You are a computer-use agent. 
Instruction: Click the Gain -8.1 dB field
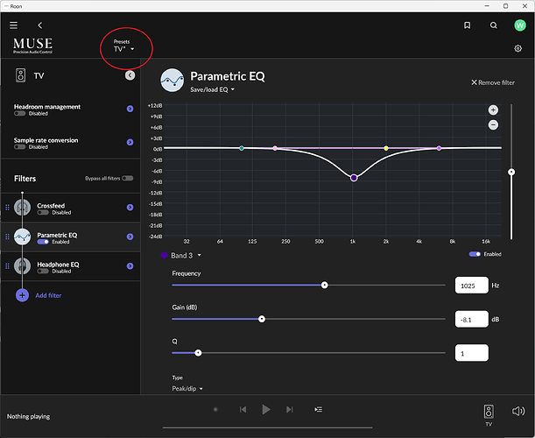tap(472, 319)
